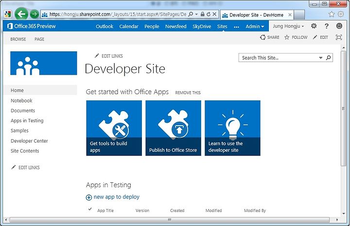Go forward with the browser forward arrow
Image resolution: width=350 pixels, height=226 pixels.
pos(34,14)
